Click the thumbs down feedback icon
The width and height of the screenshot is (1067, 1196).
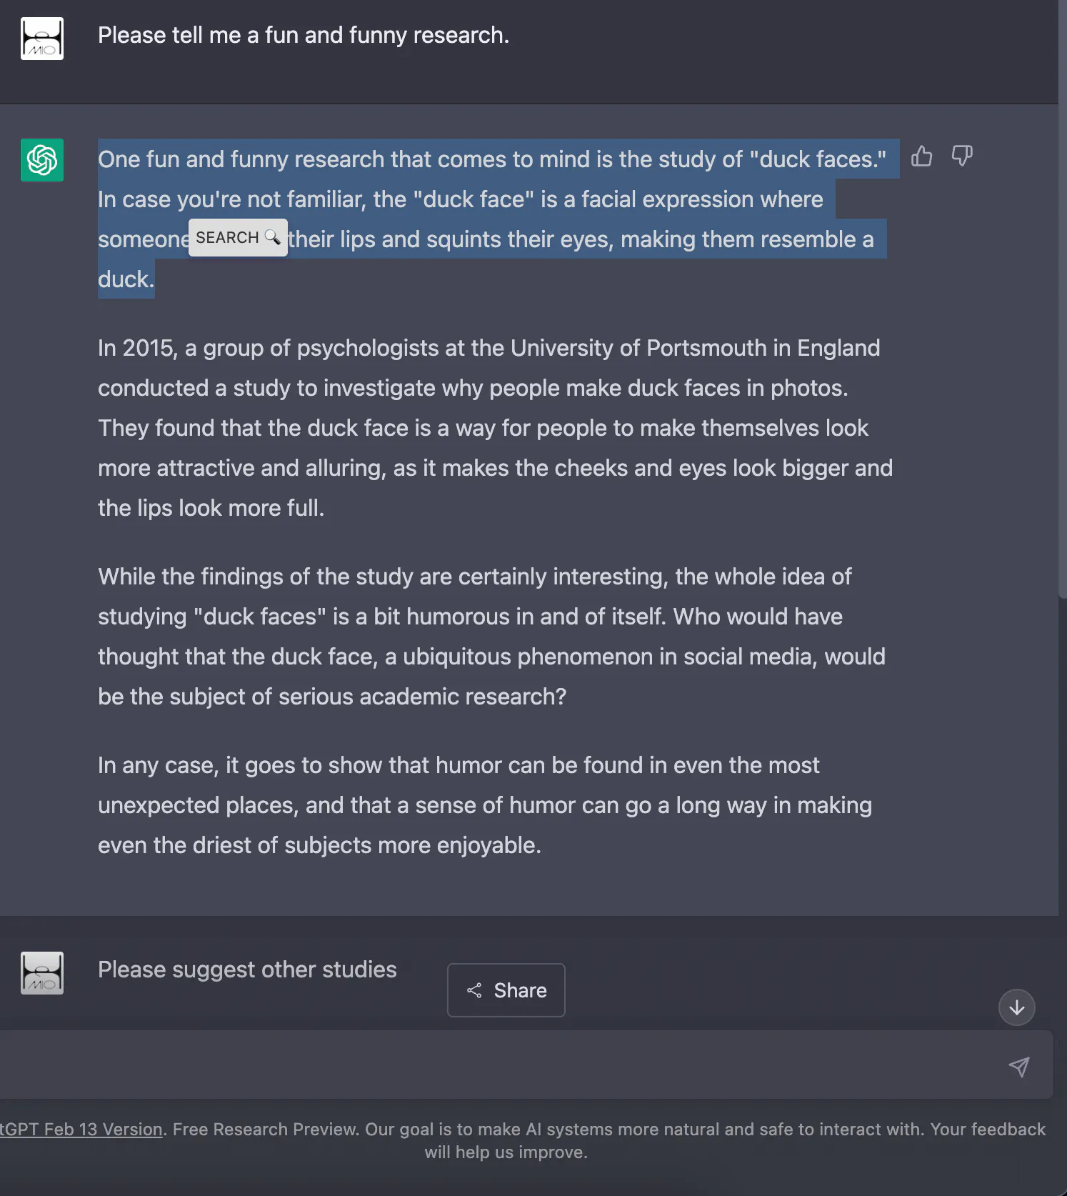961,156
